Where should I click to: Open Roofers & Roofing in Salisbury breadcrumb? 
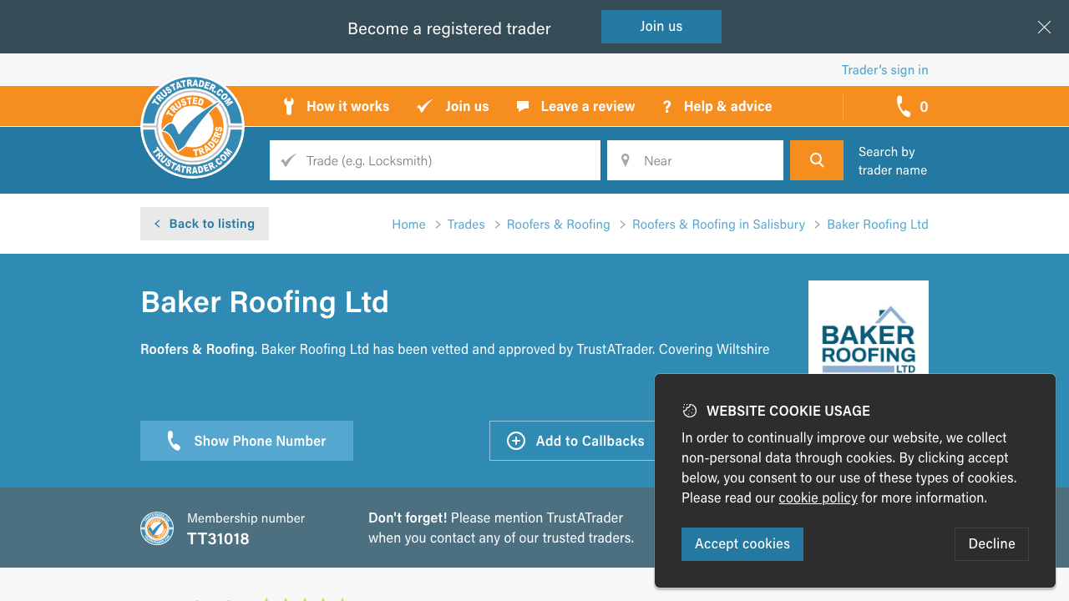(x=718, y=224)
